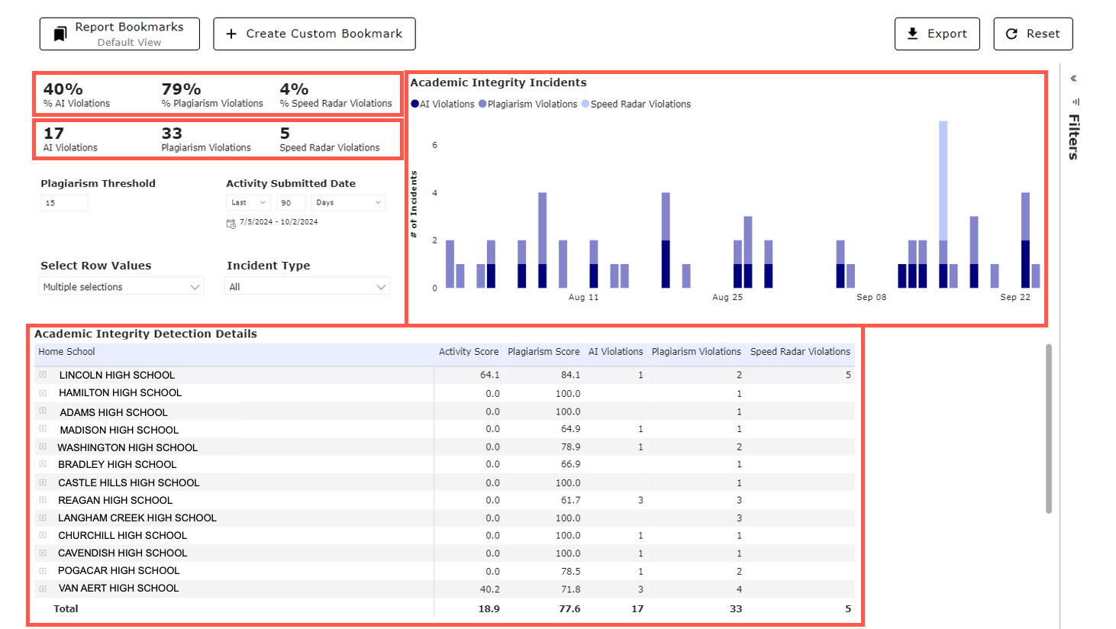
Task: Edit the Plagiarism Threshold value field
Action: point(64,203)
